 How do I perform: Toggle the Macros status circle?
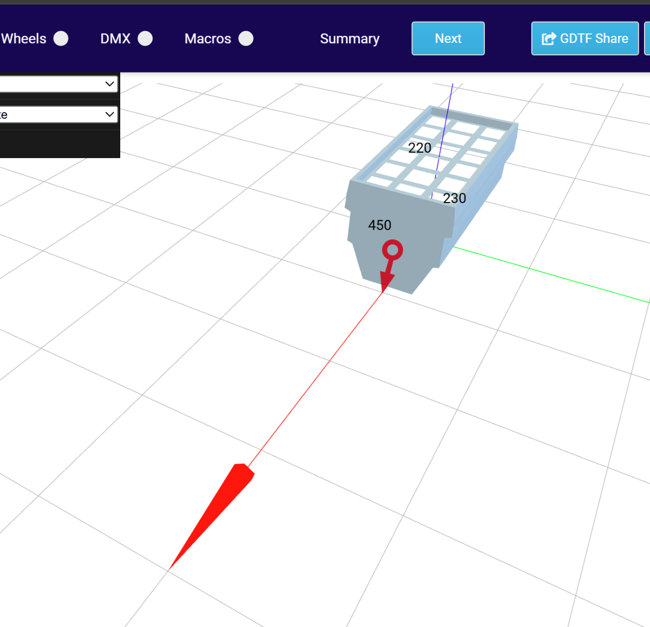(246, 38)
